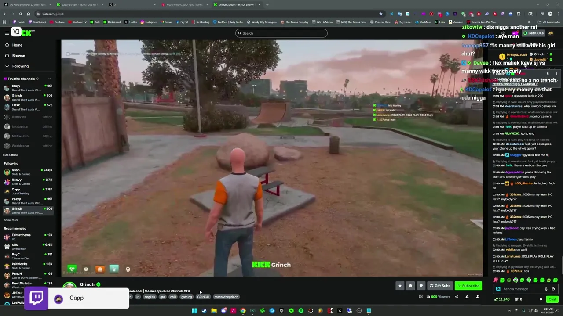Open n3on channel in Following
Viewport: 563px width, 316px height.
27,172
